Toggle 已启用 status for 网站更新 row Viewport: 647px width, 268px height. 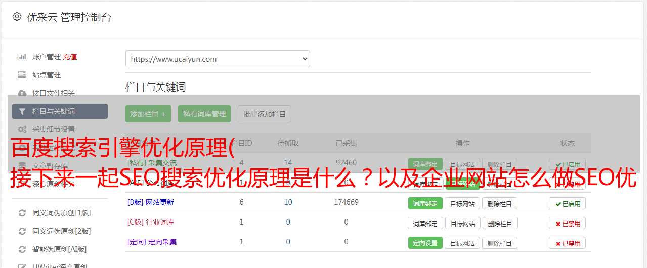pyautogui.click(x=568, y=203)
